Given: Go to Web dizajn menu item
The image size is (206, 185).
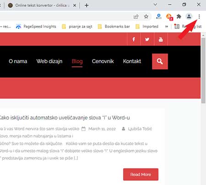Looking at the screenshot, I should coord(49,61).
